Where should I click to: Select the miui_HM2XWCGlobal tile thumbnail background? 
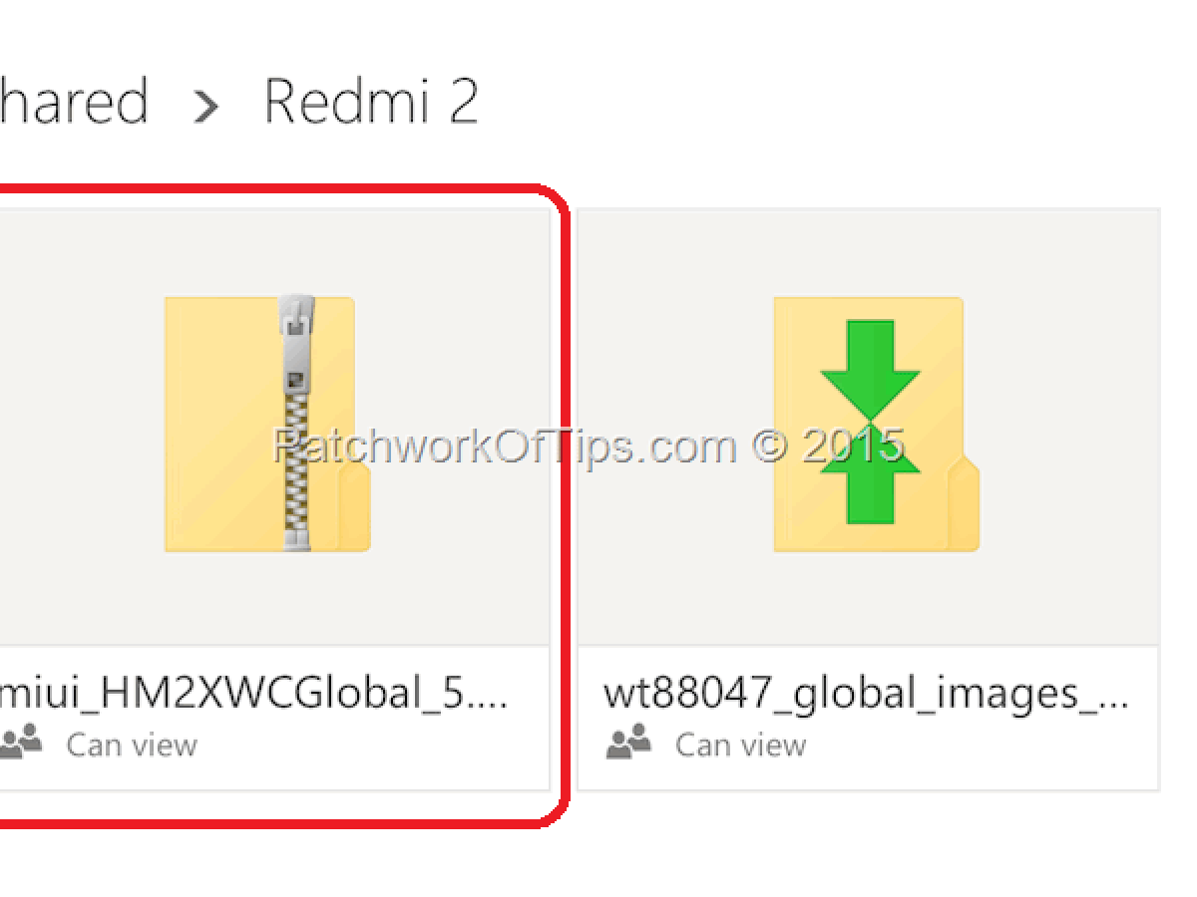[x=274, y=427]
